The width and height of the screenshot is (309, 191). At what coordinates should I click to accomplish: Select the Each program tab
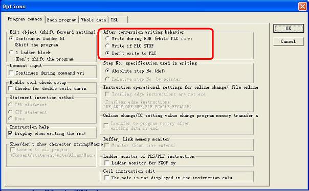(x=62, y=20)
